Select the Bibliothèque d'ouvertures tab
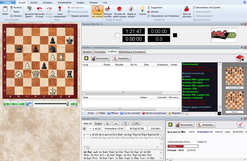247x161 pixels. coord(132,52)
